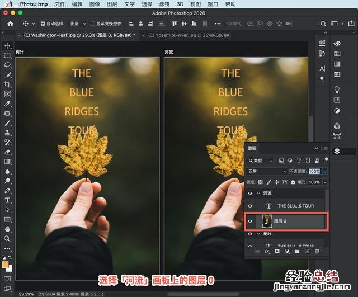Click the opacity 100% input field
Screen dimensions: 358x297
click(x=314, y=172)
